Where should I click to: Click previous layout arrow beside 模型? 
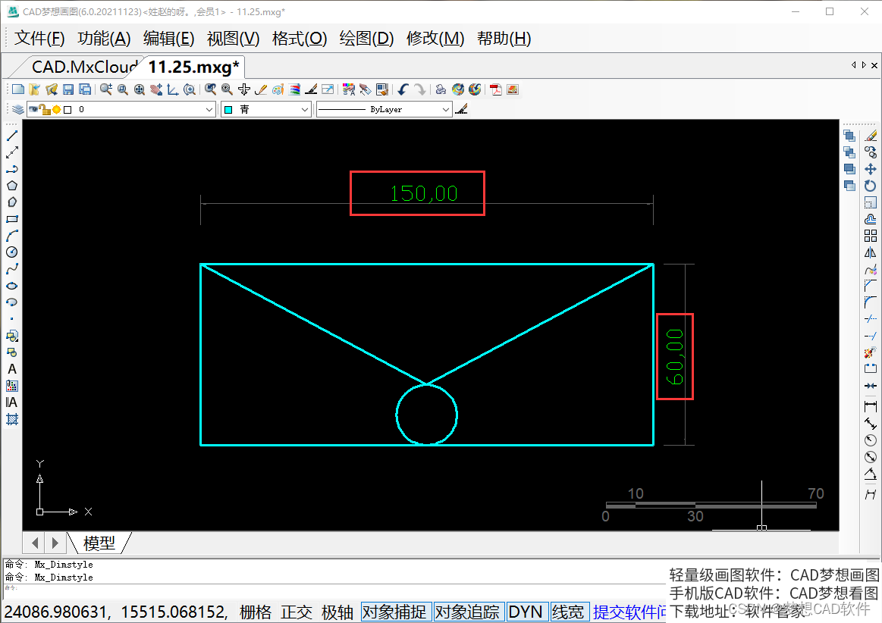(36, 543)
